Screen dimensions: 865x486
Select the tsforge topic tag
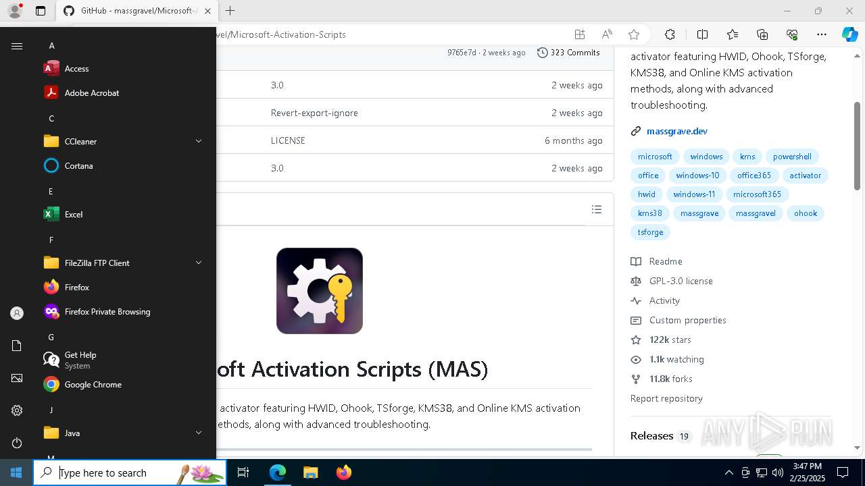(x=650, y=232)
